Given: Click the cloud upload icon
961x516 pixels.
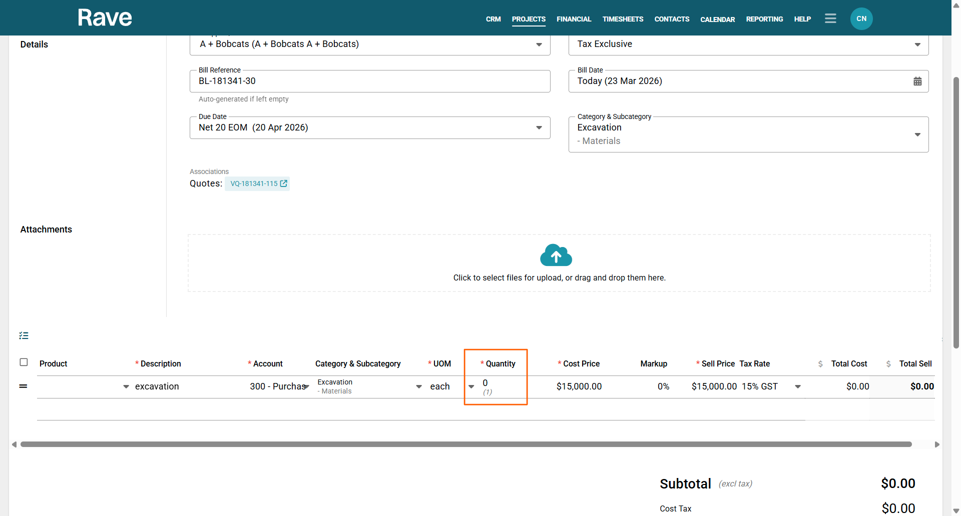Looking at the screenshot, I should tap(556, 255).
